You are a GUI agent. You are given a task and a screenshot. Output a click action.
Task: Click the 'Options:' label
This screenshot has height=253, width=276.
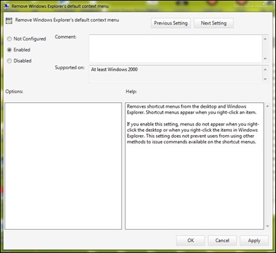(14, 91)
